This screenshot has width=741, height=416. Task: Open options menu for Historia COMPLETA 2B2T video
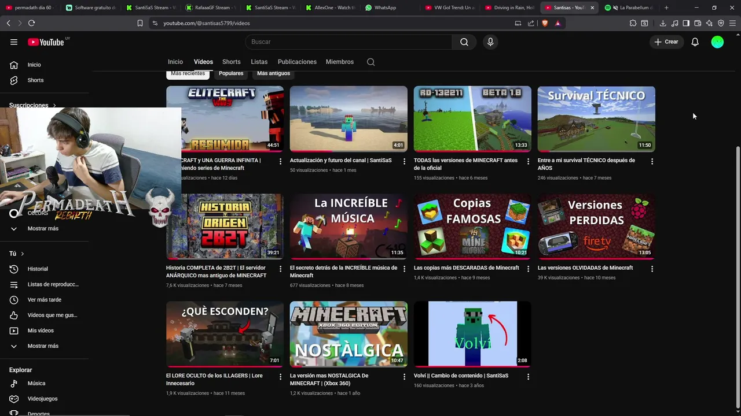pyautogui.click(x=280, y=269)
